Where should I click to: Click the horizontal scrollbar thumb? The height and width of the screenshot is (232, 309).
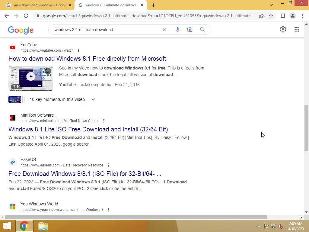pyautogui.click(x=136, y=217)
